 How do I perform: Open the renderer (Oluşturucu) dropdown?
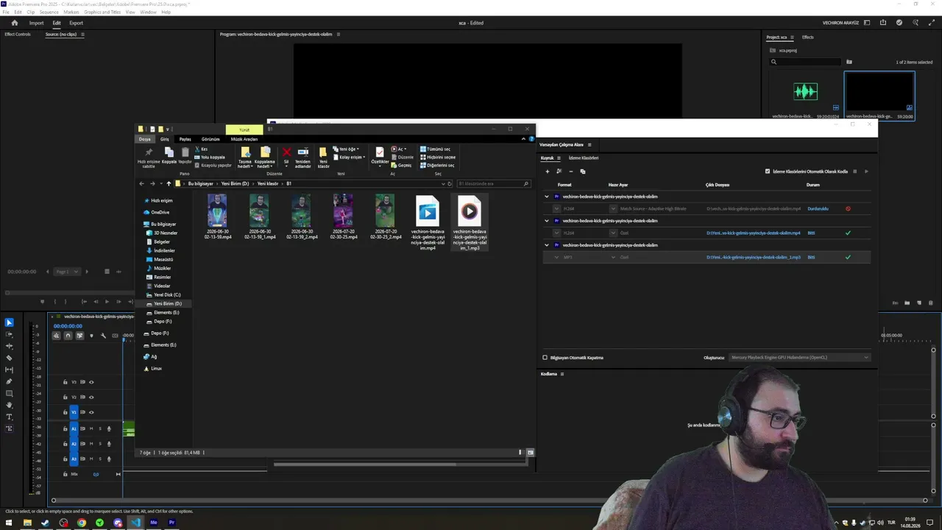(799, 358)
